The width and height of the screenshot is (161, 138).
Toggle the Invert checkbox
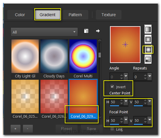click(112, 87)
